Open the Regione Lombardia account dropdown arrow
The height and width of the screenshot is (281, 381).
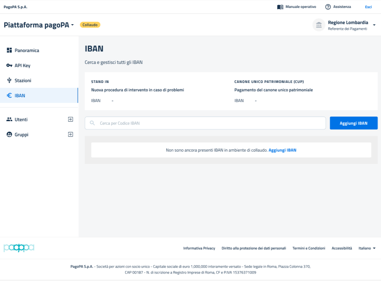(374, 25)
